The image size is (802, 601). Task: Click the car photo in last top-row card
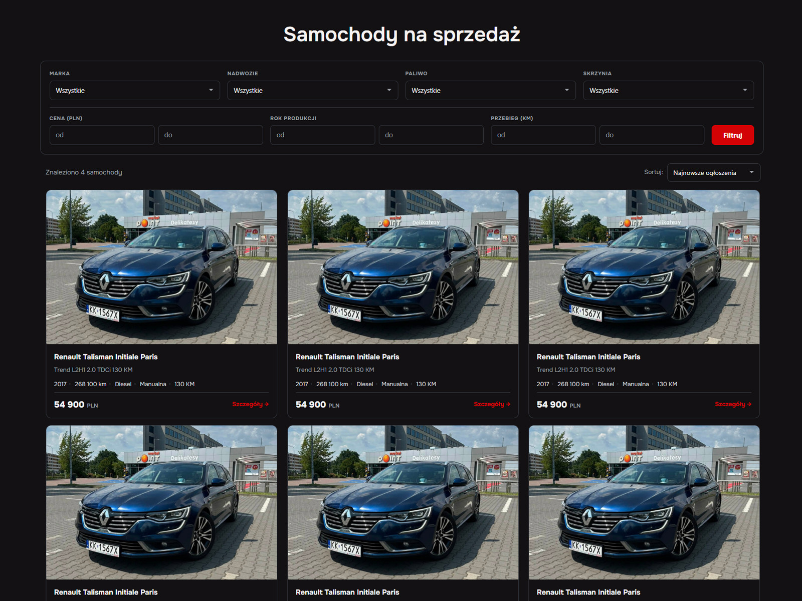pos(644,267)
